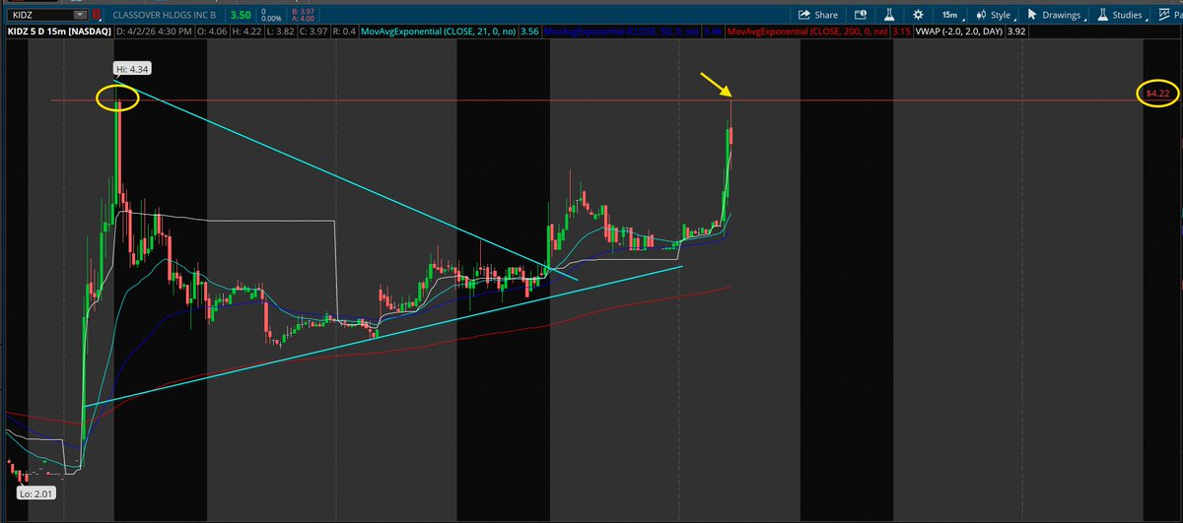Click the Hi: 4.34 price bubble

tap(132, 69)
